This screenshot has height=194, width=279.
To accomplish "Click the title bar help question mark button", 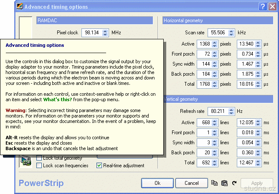I will (263, 7).
